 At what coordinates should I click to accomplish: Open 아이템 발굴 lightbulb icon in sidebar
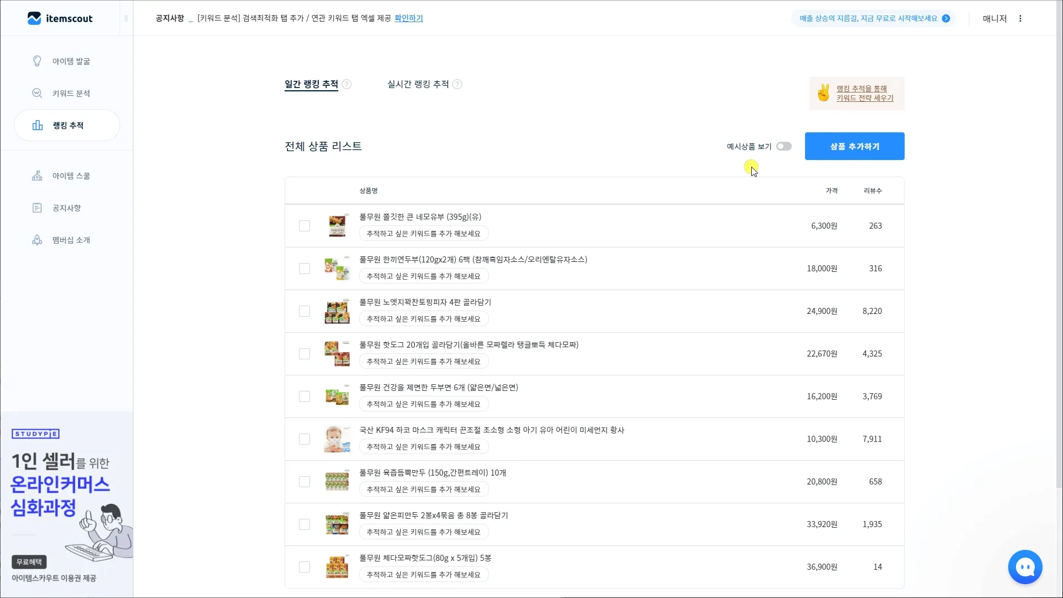click(37, 61)
